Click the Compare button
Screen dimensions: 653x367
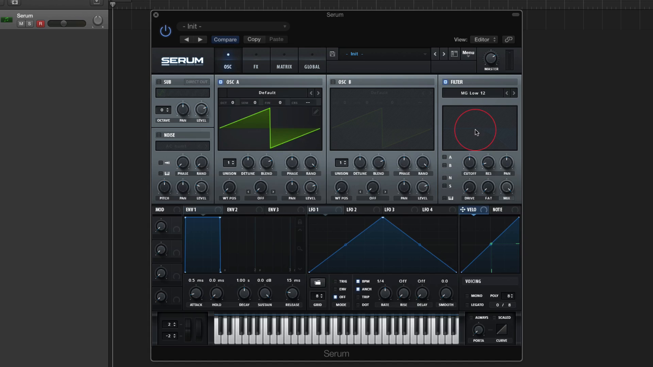pyautogui.click(x=225, y=39)
